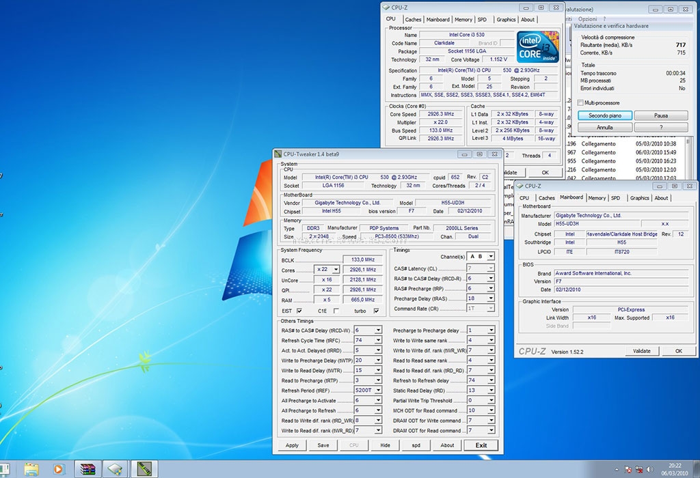Click the CPU-Tweaker 1.4 beta9 title bar icon
Viewport: 700px width, 478px height.
pyautogui.click(x=278, y=154)
